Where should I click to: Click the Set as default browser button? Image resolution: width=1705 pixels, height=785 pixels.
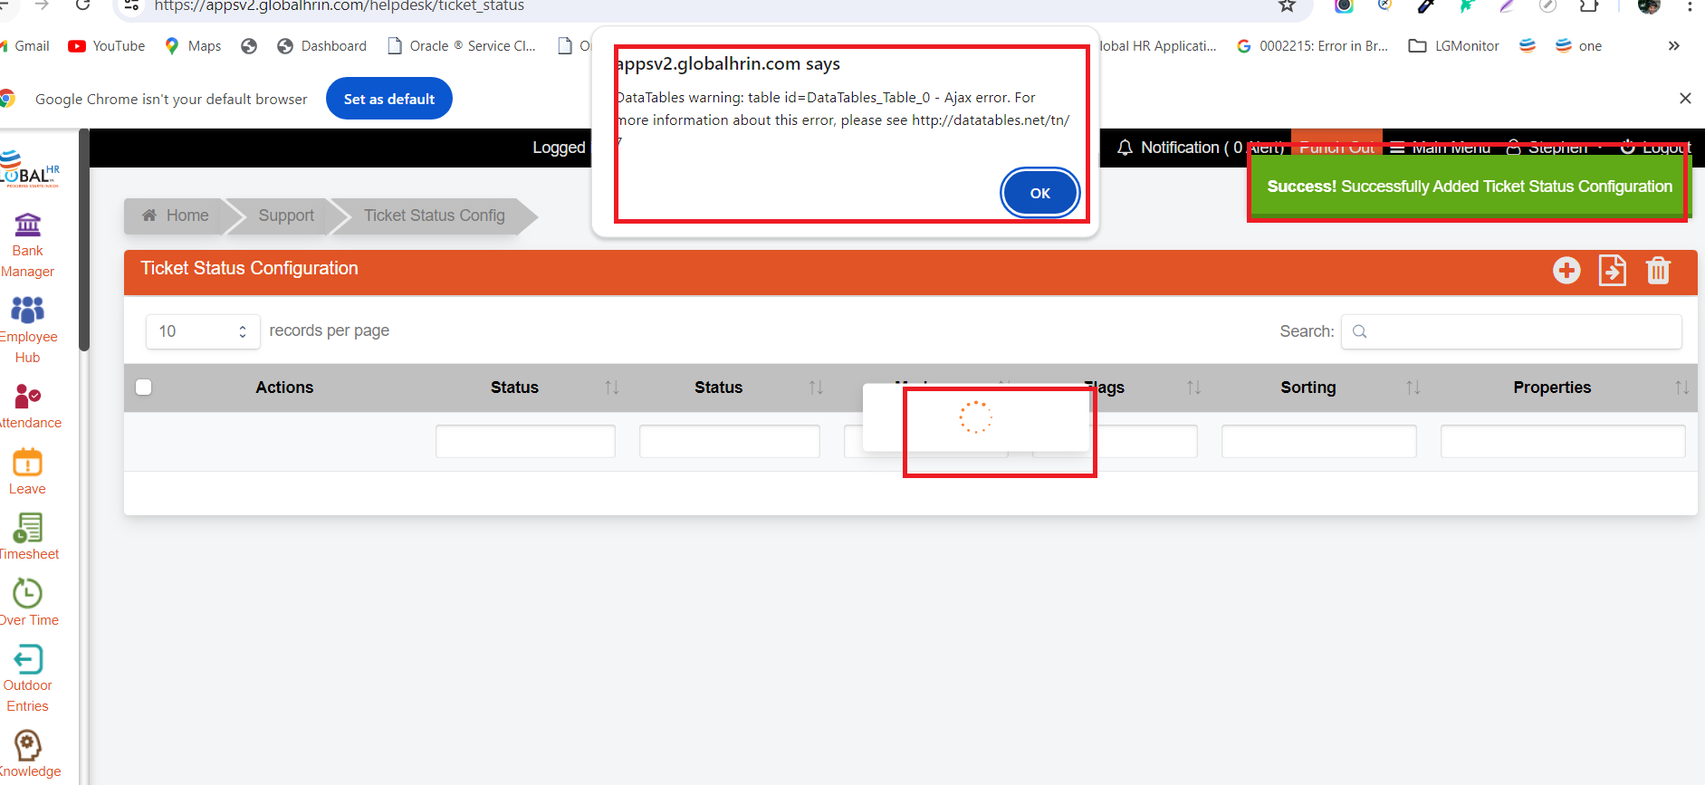pos(389,99)
